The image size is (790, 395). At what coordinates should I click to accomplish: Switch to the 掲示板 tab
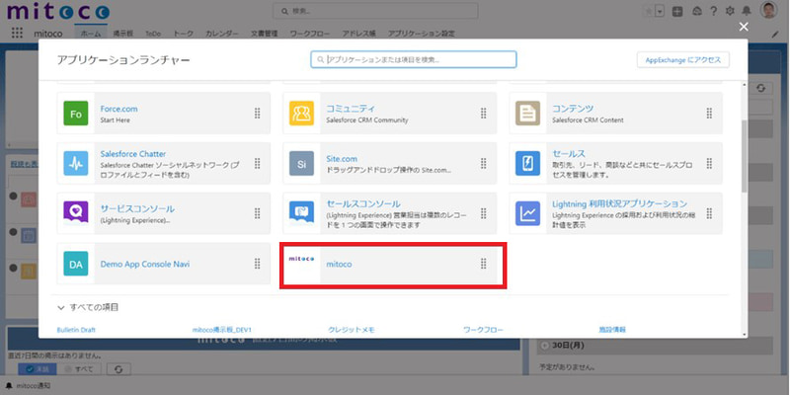click(x=122, y=34)
